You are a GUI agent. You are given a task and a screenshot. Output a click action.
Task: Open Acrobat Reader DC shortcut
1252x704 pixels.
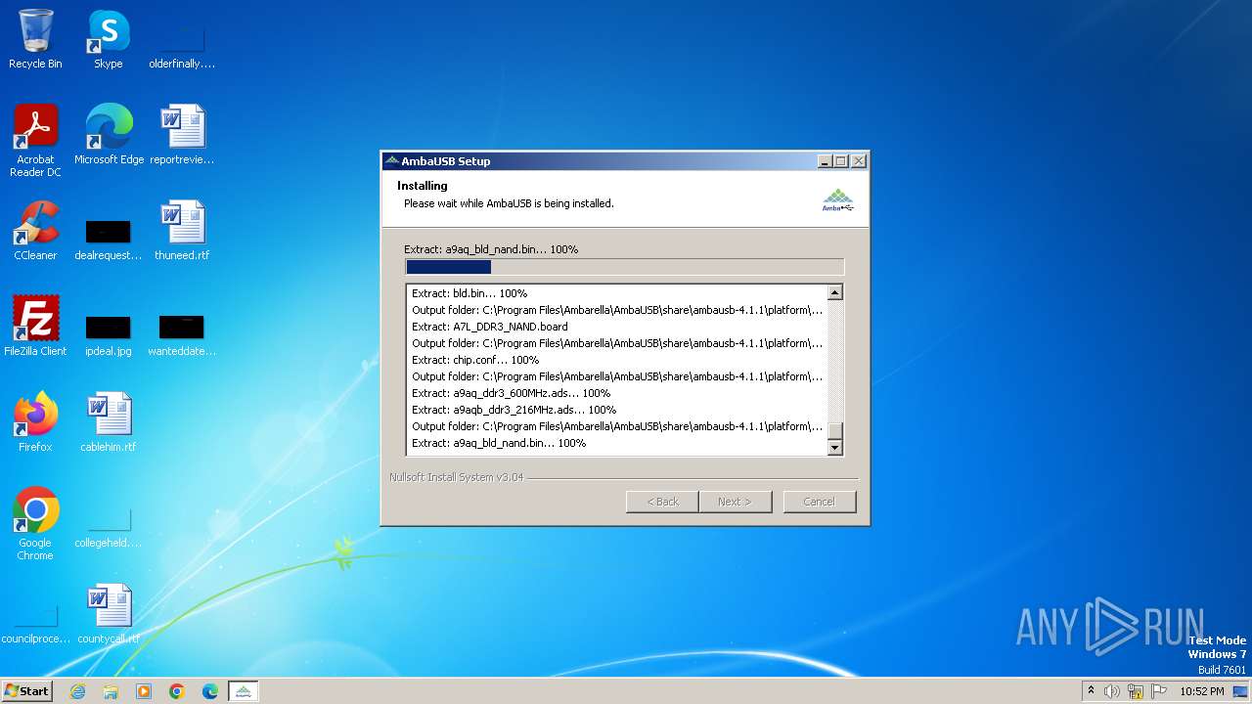pyautogui.click(x=35, y=140)
